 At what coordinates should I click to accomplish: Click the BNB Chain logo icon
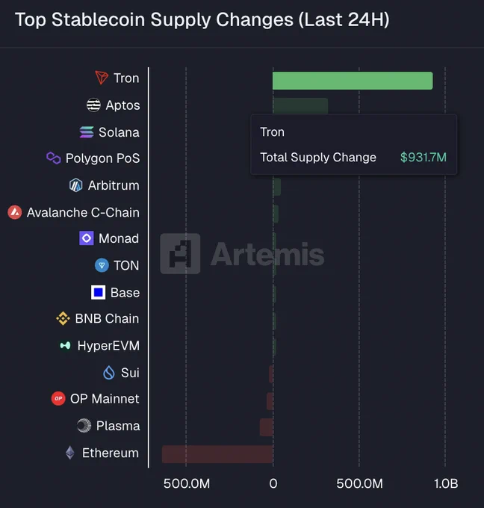(63, 318)
